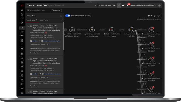Viewport: 181px width, 102px height.
Task: Click the 'First detected: 2026-04-18 00:21:44' text
Action: (x=42, y=68)
